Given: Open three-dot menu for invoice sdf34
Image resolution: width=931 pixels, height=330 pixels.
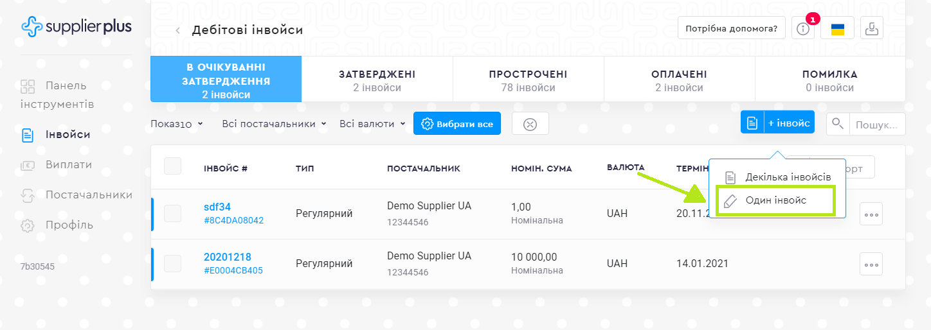Looking at the screenshot, I should click(871, 214).
